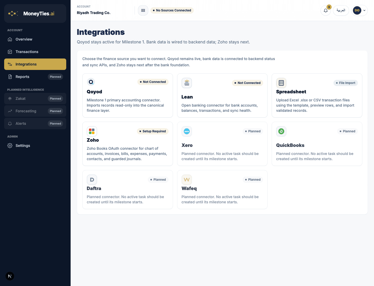Screen dimensions: 374x286
Task: Click the Xero card title
Action: pyautogui.click(x=187, y=145)
